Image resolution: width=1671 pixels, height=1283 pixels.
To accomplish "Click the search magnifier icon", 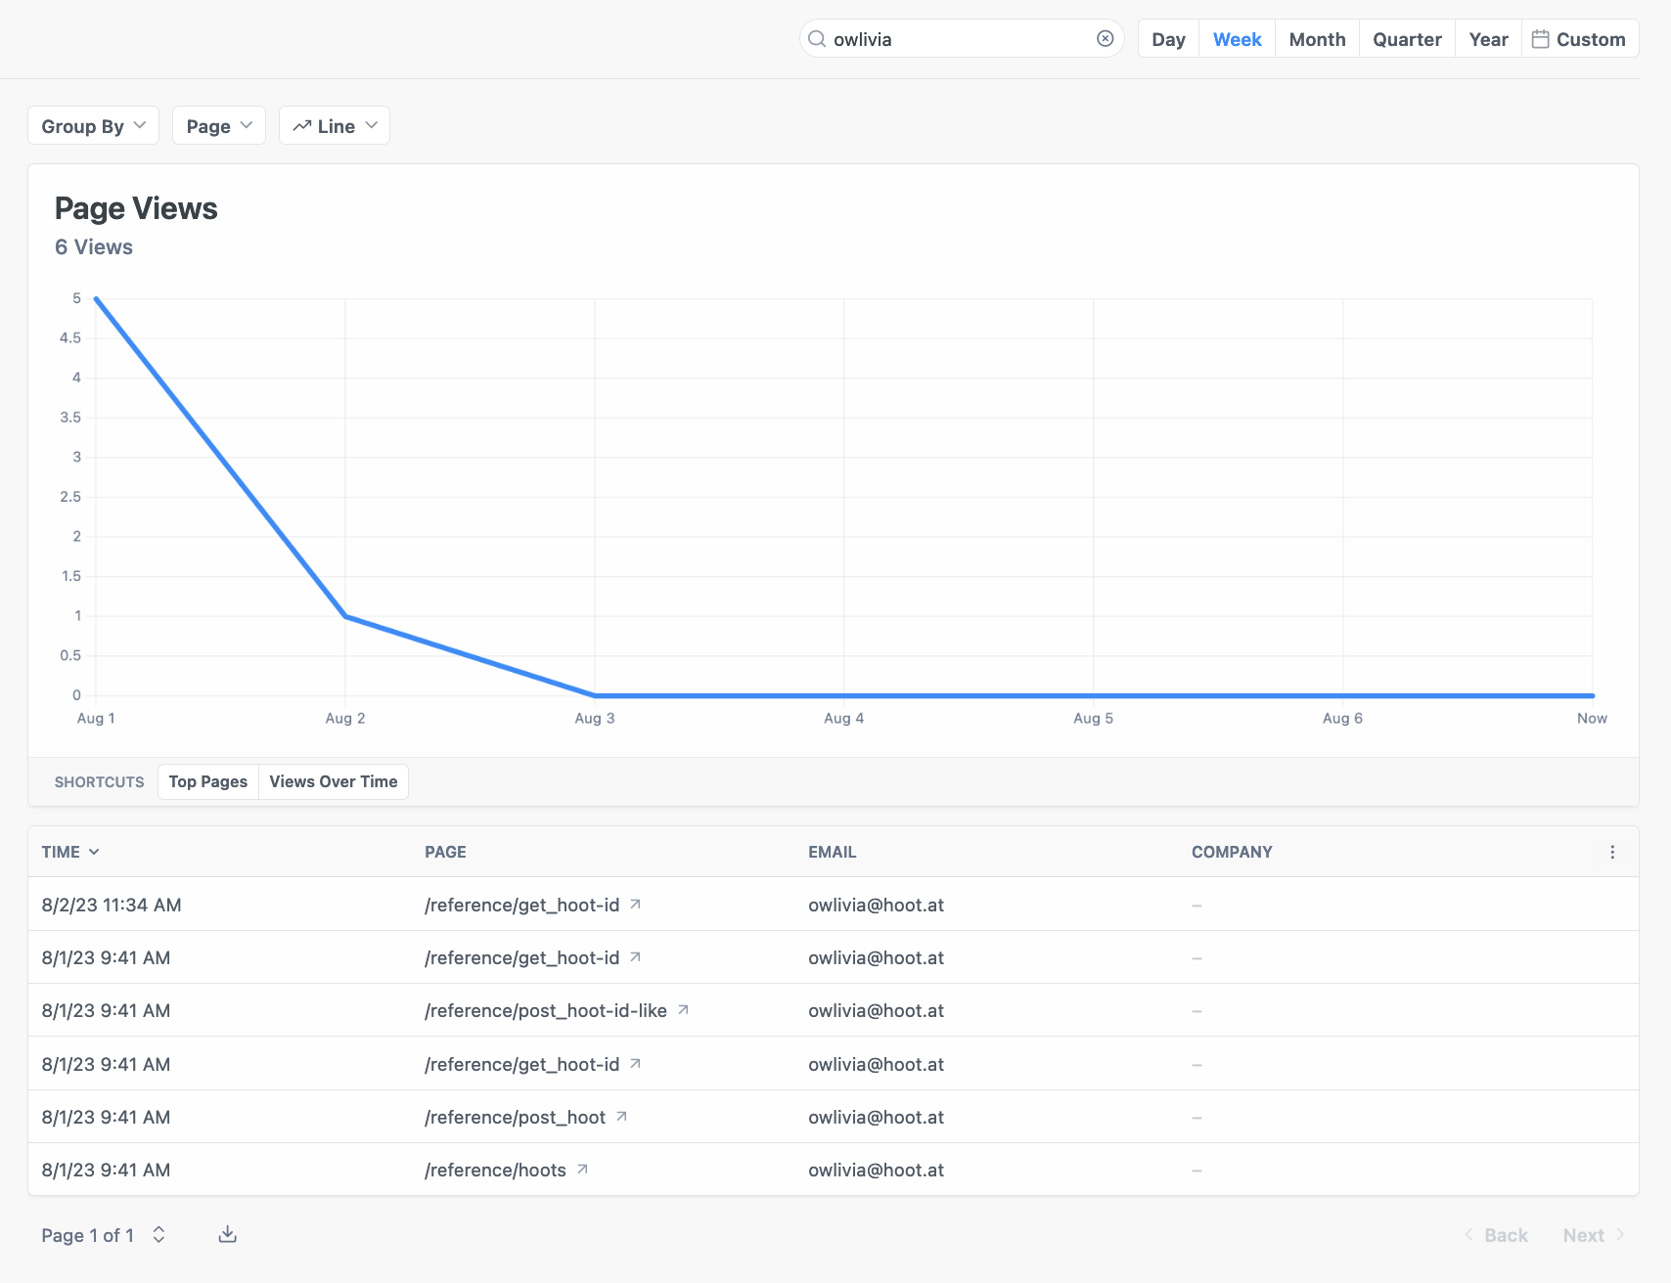I will pos(817,38).
